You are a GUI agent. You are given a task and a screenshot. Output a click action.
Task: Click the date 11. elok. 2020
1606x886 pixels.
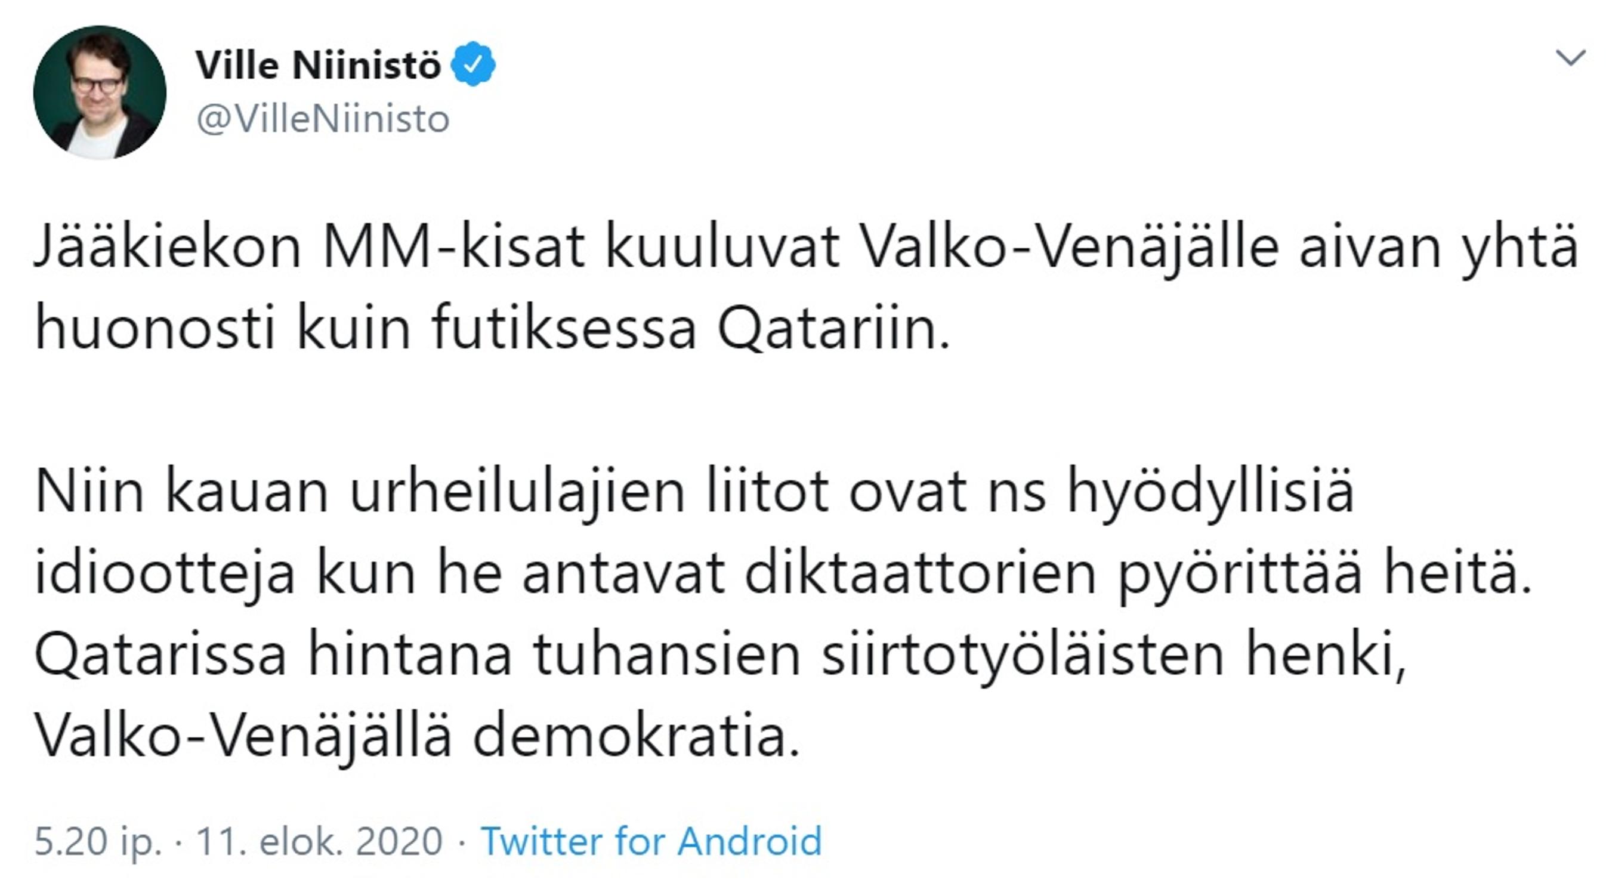(319, 841)
